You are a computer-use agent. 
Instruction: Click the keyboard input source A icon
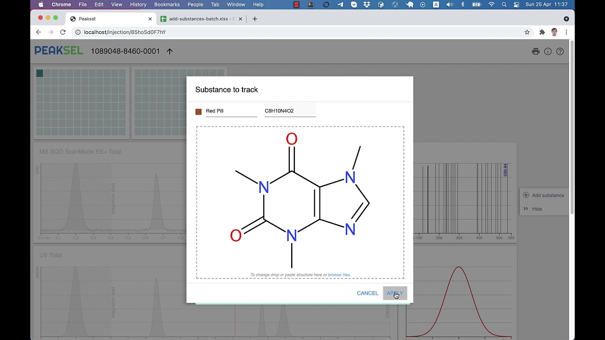436,5
